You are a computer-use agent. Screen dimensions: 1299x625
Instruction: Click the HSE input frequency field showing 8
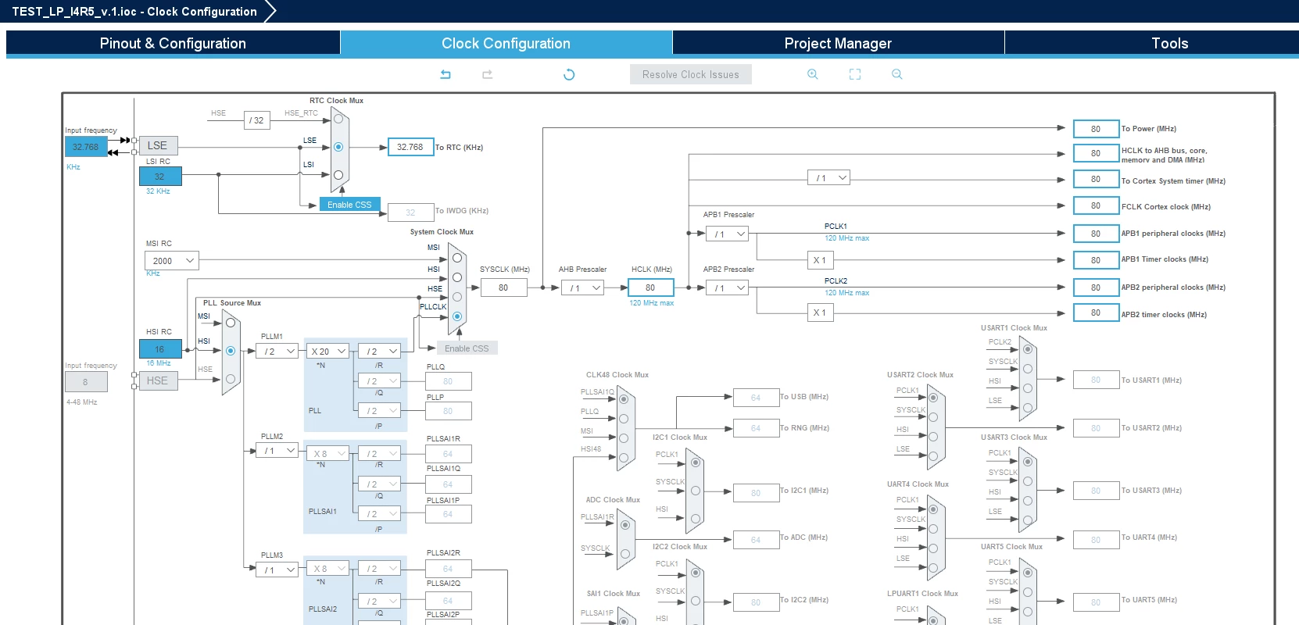tap(86, 382)
